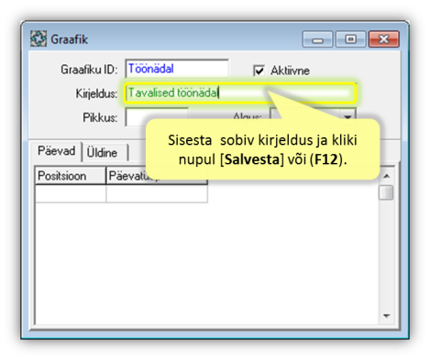Click the Graafiku ID input field

tap(177, 69)
